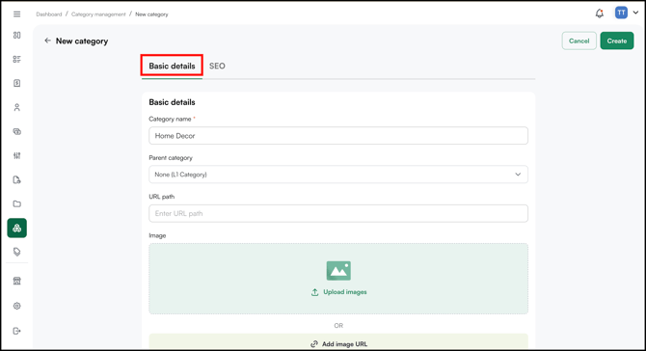
Task: Open the notifications bell
Action: 600,13
